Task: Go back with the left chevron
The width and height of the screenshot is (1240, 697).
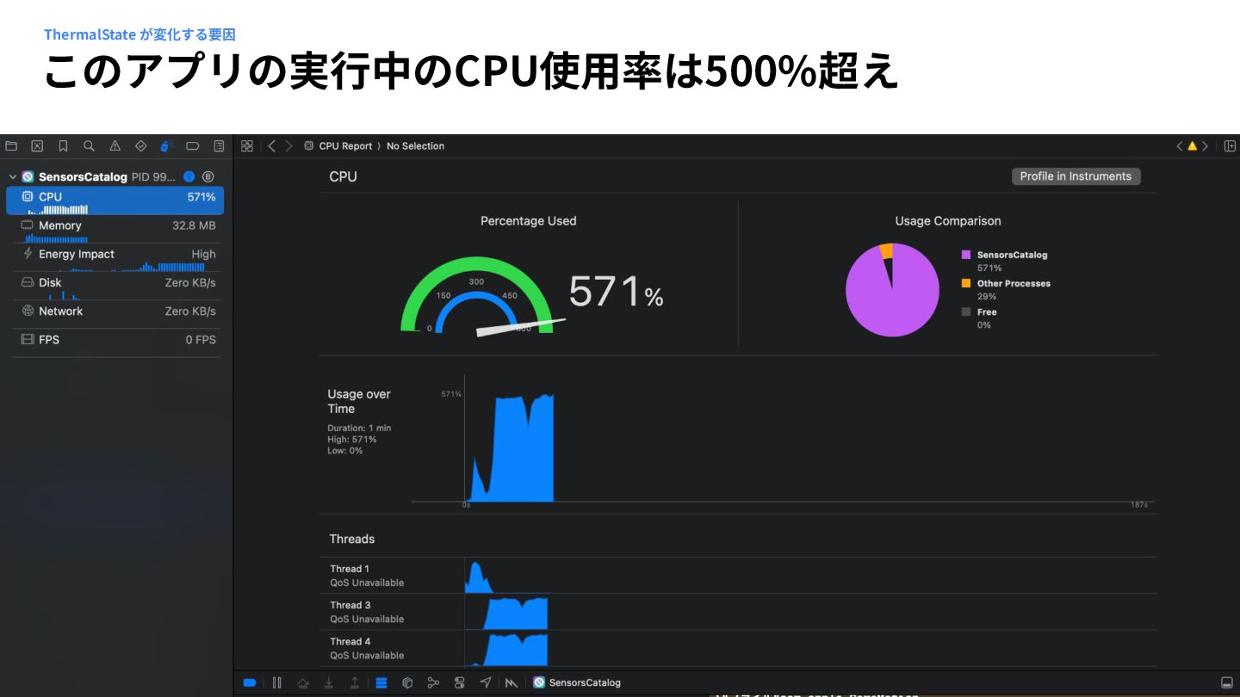Action: (271, 146)
